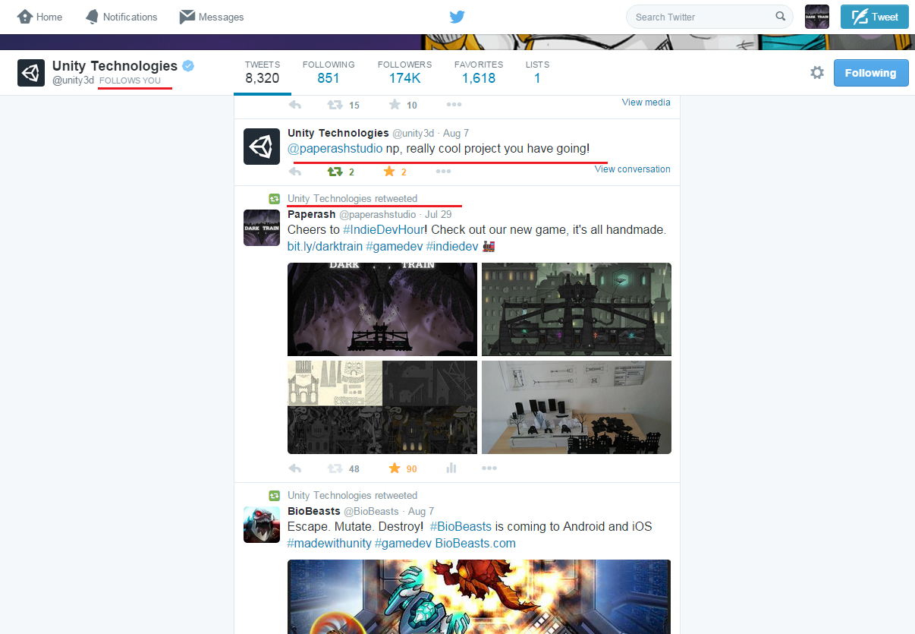Image resolution: width=915 pixels, height=634 pixels.
Task: Open the #gamedev hashtag in the Paperash tweet
Action: pyautogui.click(x=394, y=247)
